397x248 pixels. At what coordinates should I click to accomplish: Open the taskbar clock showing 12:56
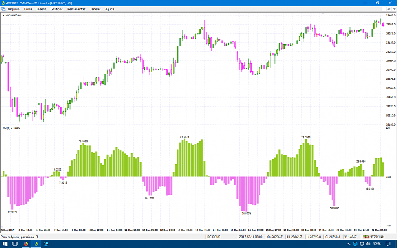coord(377,244)
